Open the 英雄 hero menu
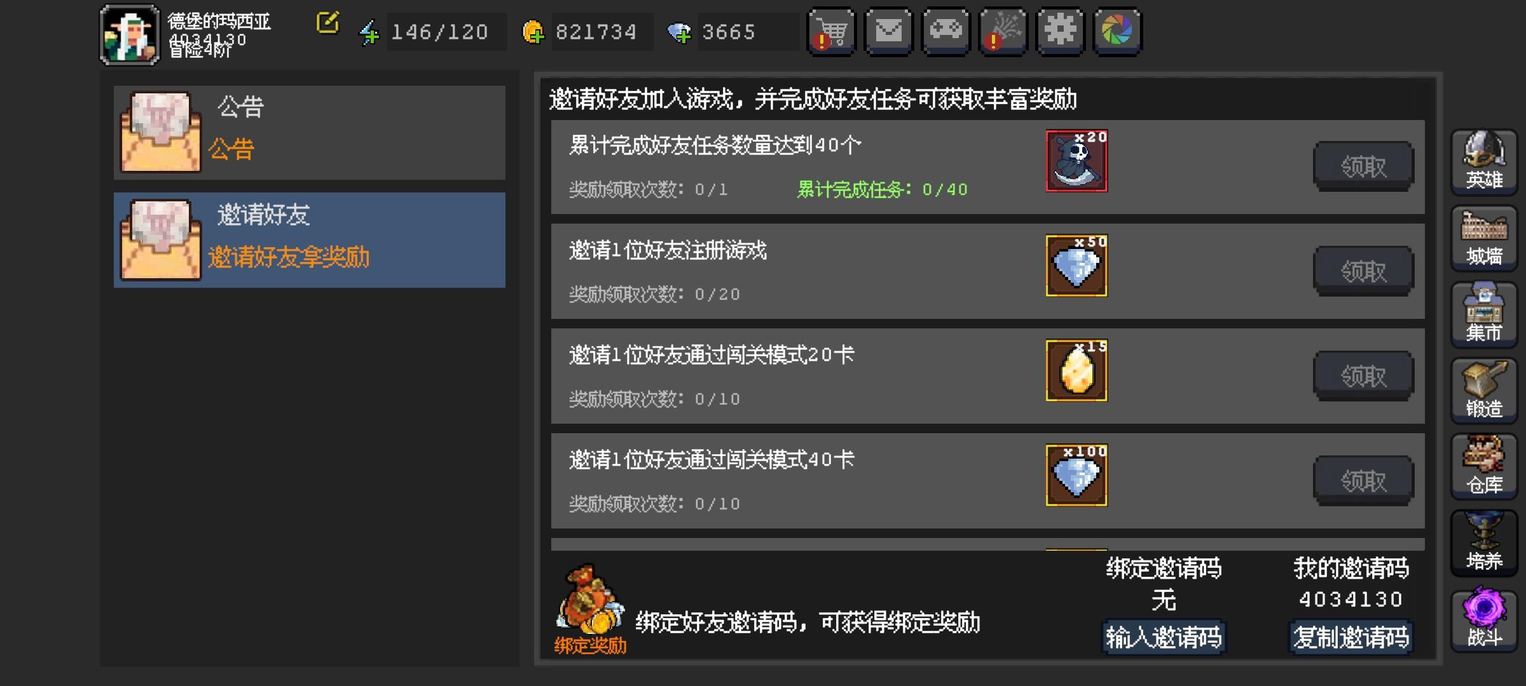This screenshot has height=686, width=1526. (x=1484, y=161)
